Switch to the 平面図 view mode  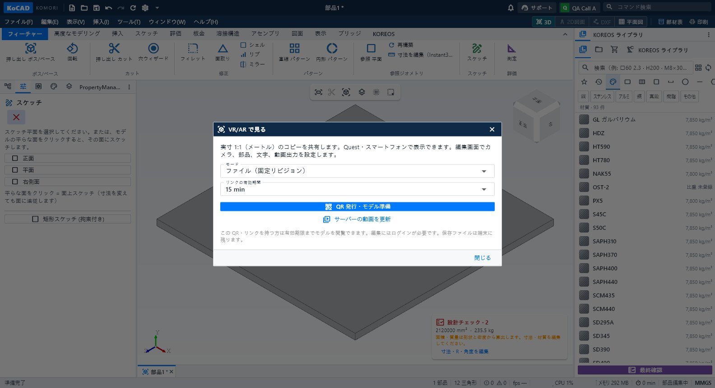[x=631, y=22]
